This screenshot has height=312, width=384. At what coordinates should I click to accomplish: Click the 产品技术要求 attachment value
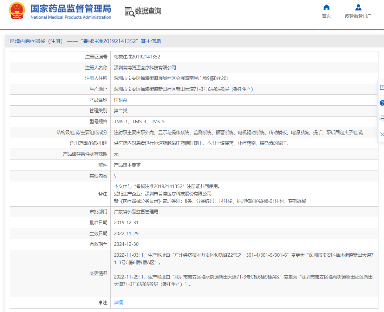click(x=127, y=165)
